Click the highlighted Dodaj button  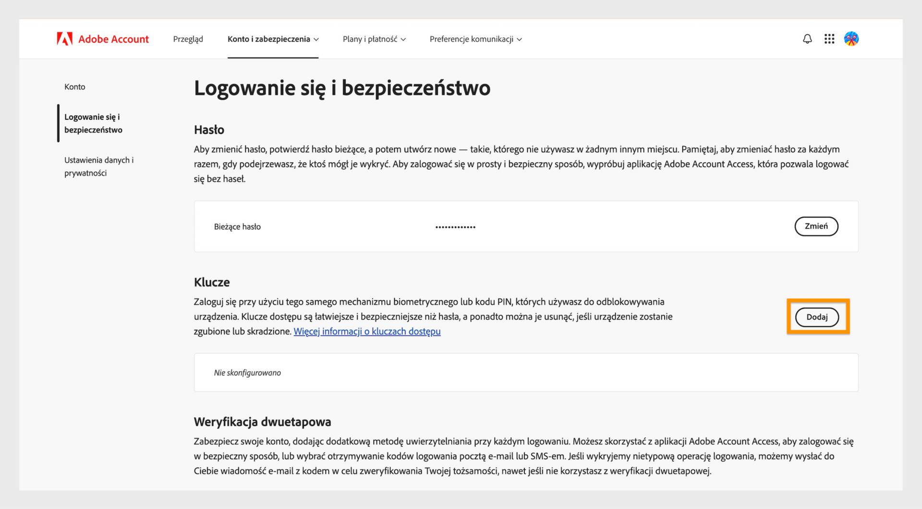pos(817,317)
